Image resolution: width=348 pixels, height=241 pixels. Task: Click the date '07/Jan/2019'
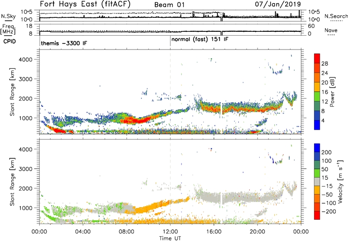point(278,4)
